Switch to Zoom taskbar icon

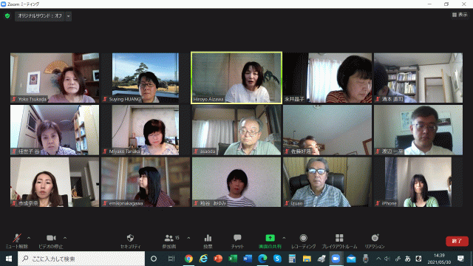pos(336,259)
